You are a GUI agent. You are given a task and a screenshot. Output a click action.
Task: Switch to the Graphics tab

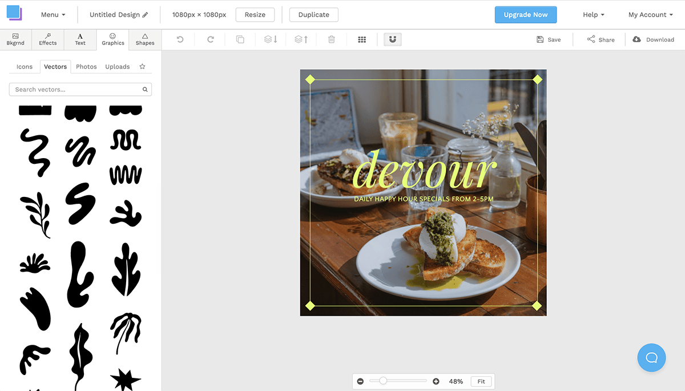[113, 39]
